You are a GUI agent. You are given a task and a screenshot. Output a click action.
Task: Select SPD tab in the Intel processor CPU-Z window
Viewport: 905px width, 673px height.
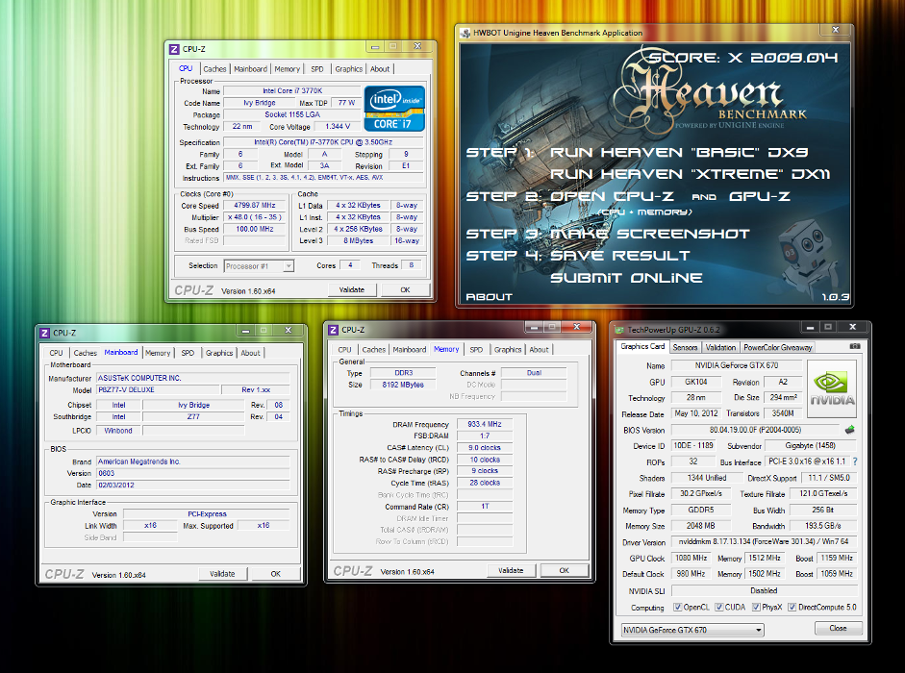click(317, 69)
